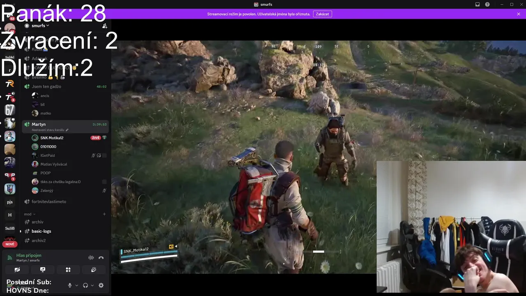Open the PVP server with 1 badge
526x296 pixels.
10,176
